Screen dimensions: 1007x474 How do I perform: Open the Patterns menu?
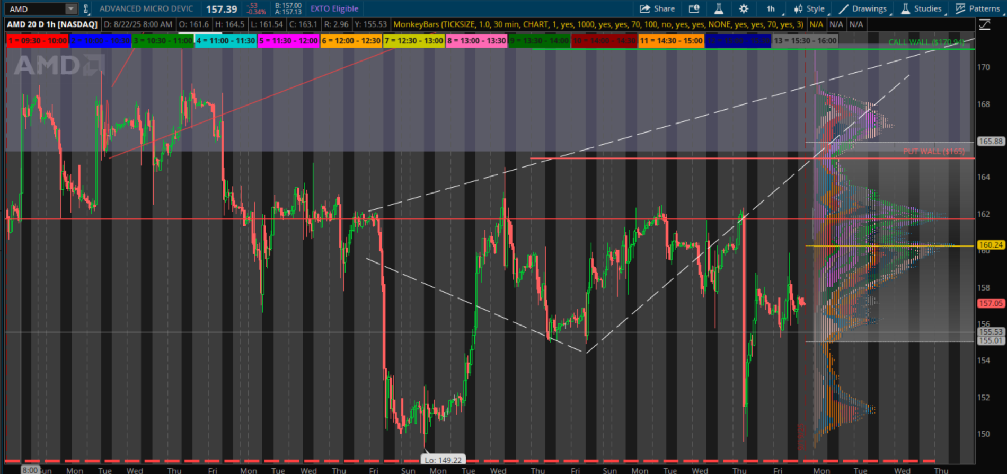point(978,8)
